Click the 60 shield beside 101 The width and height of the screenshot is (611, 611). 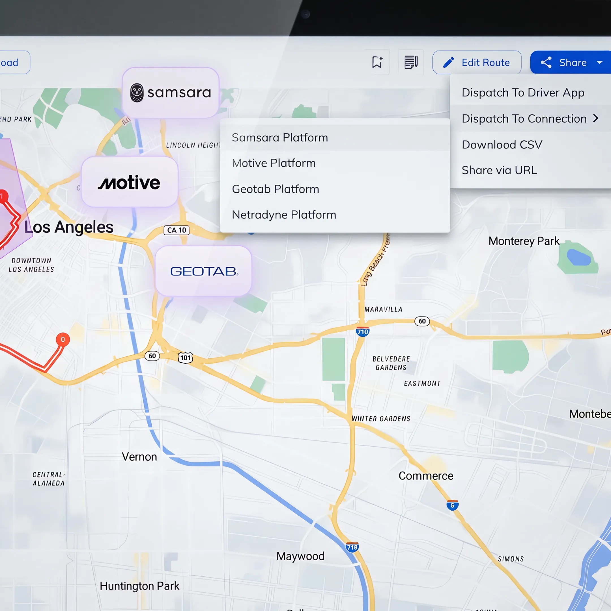(x=152, y=356)
